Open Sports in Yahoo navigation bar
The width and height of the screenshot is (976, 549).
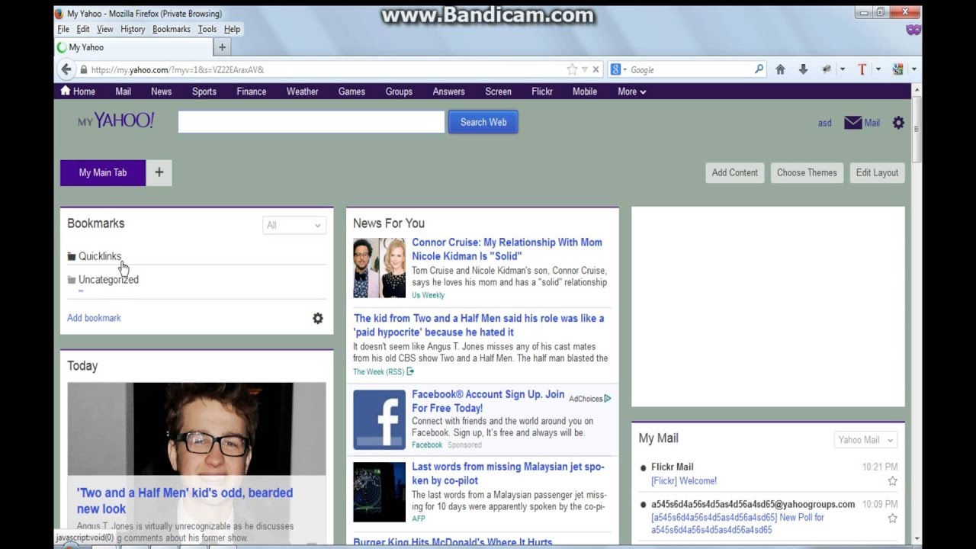(204, 91)
